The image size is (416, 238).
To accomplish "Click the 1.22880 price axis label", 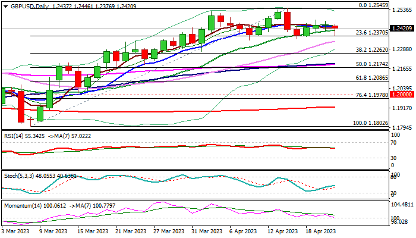I will point(402,49).
